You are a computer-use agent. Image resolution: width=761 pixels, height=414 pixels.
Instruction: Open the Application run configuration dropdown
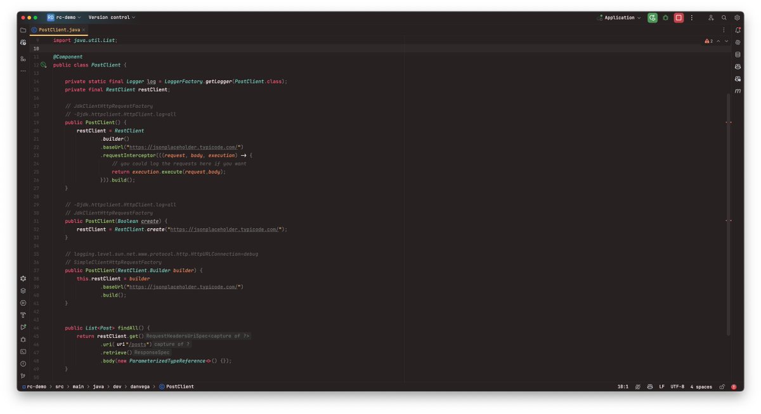pyautogui.click(x=619, y=18)
